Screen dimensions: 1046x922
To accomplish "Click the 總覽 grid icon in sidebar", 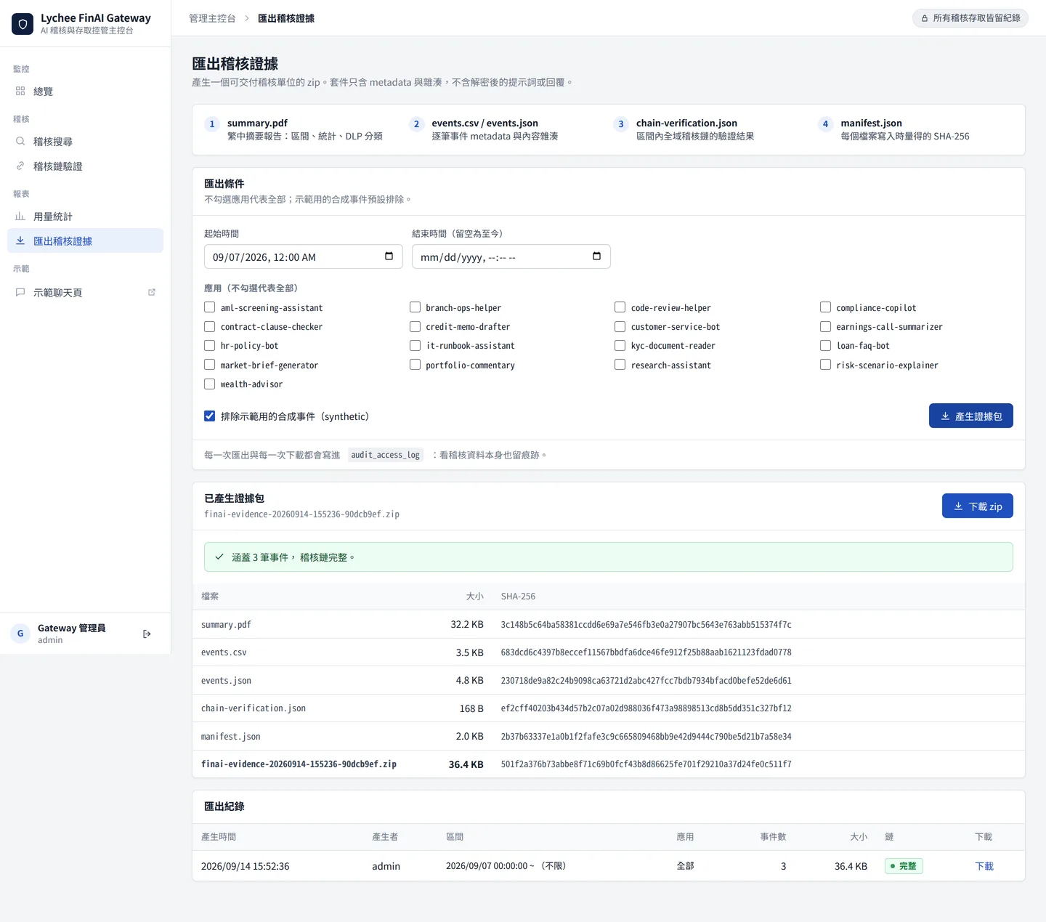I will click(x=20, y=91).
